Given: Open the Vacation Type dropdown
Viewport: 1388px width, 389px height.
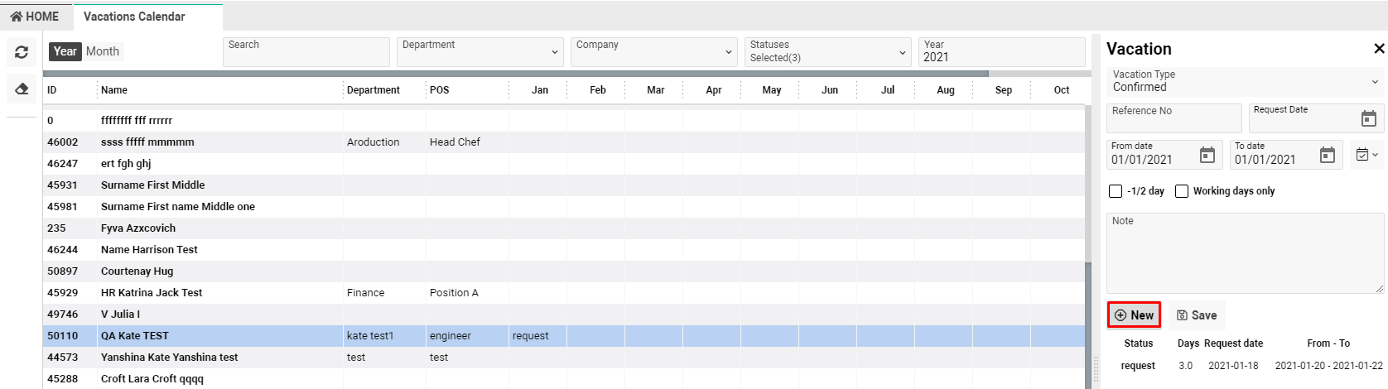Looking at the screenshot, I should coord(1374,81).
